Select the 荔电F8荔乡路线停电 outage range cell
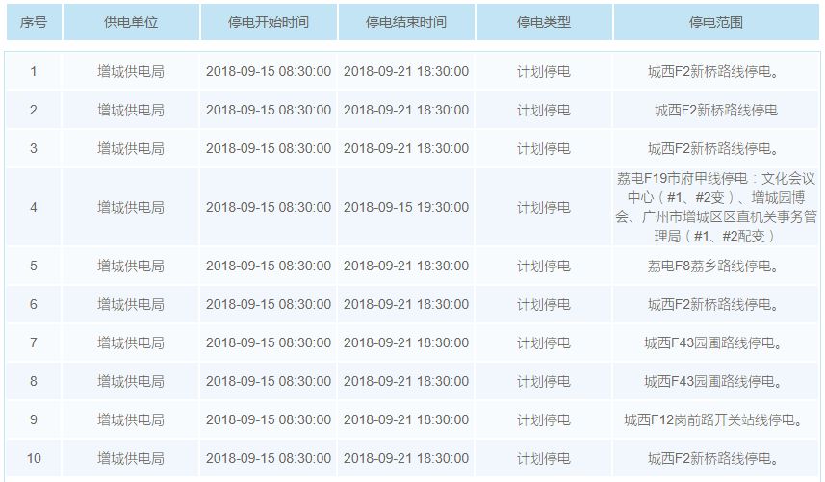The image size is (825, 482). [x=715, y=266]
